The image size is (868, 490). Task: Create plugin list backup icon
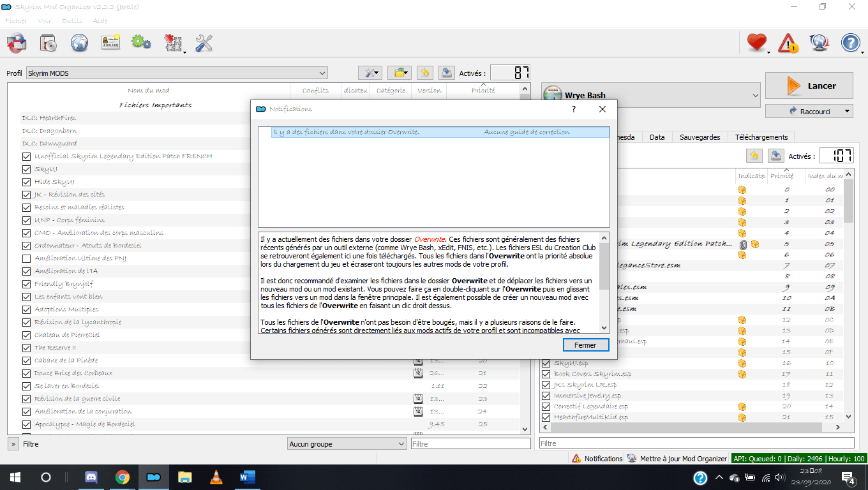[x=776, y=156]
